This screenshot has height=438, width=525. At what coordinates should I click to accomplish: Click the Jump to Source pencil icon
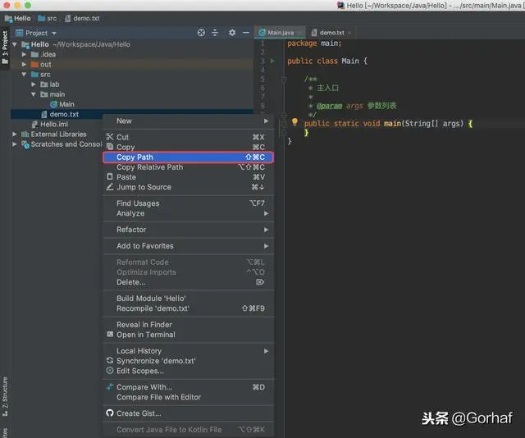pyautogui.click(x=110, y=186)
